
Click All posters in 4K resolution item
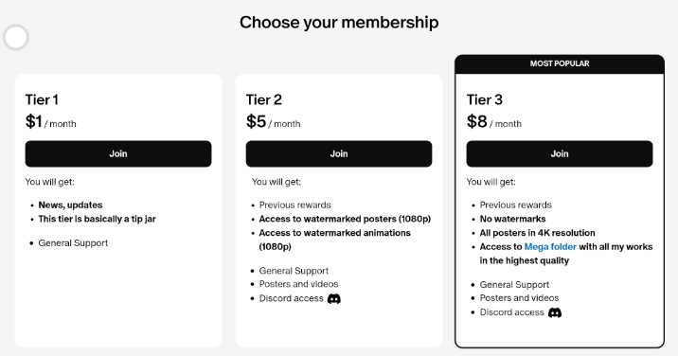pos(537,233)
